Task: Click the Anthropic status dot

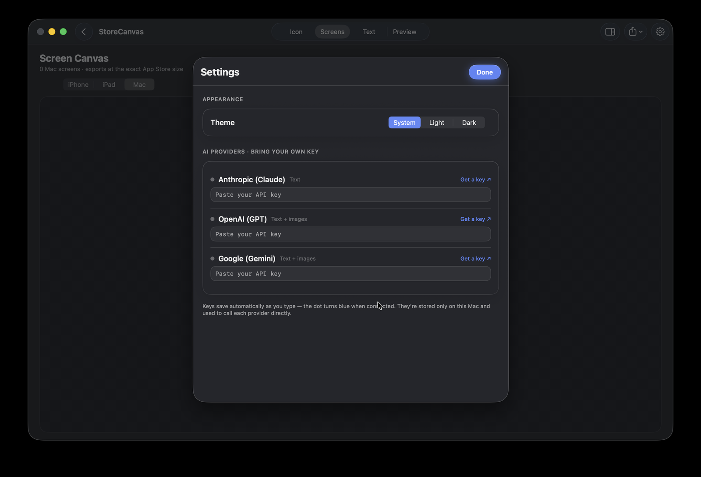Action: click(212, 180)
